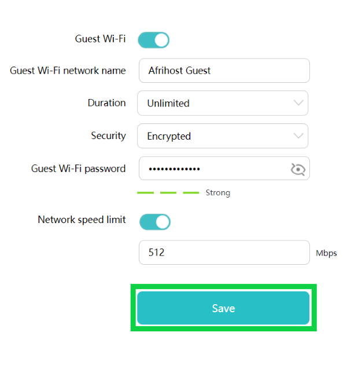The height and width of the screenshot is (369, 347).
Task: Click the "Guest Wi-Fi password" label
Action: tap(78, 169)
